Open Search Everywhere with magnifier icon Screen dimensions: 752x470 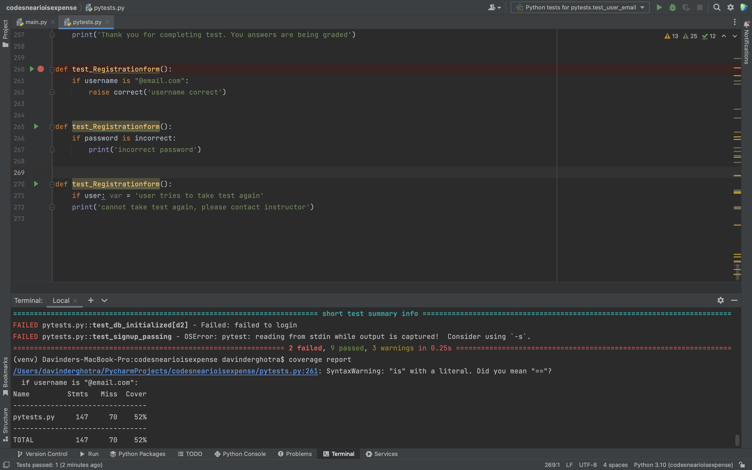pyautogui.click(x=717, y=8)
